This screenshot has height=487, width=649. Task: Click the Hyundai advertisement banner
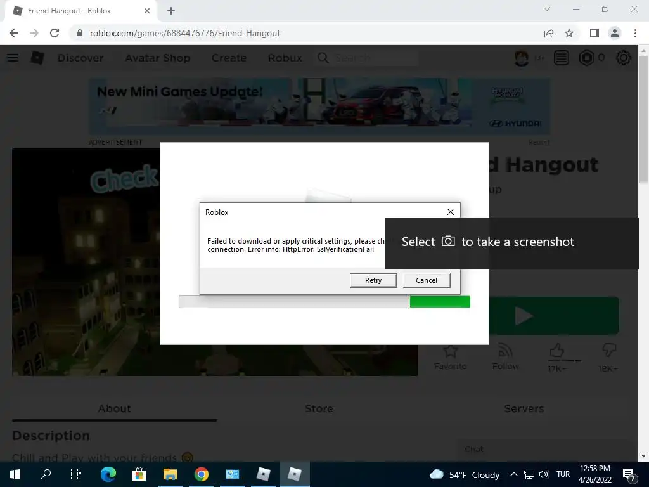click(x=319, y=107)
